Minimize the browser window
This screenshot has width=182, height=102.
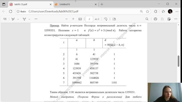tap(159, 4)
